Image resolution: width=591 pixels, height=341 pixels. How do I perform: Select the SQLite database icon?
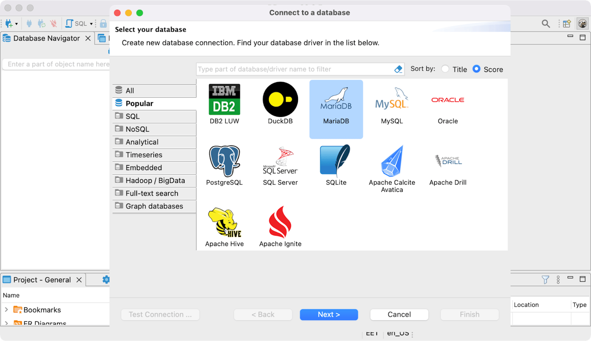(336, 161)
